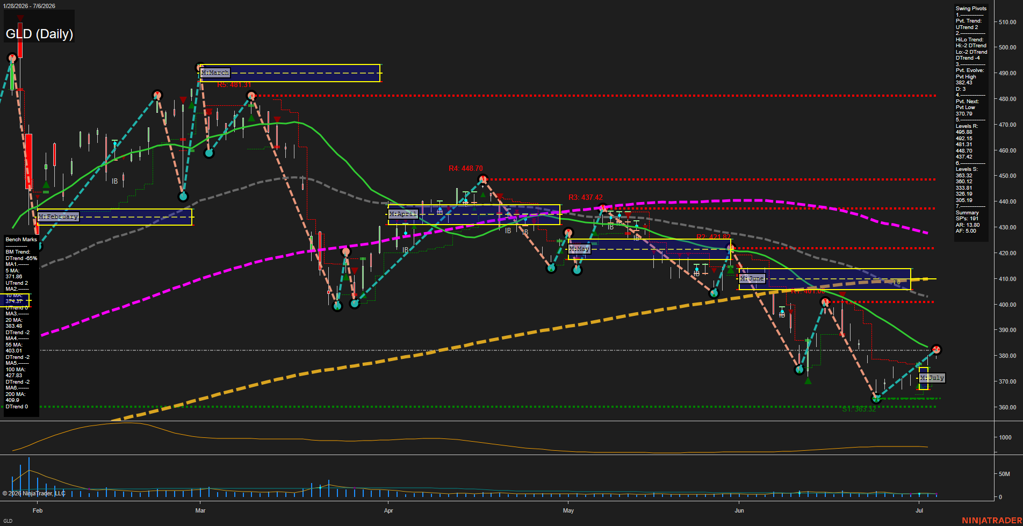Click support level 333.81 in Swing Pivots
This screenshot has height=526, width=1023.
tap(964, 188)
